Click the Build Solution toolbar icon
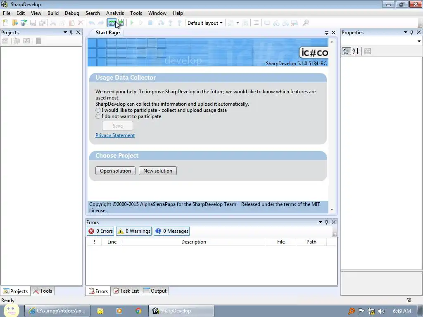This screenshot has width=423, height=317. point(112,23)
